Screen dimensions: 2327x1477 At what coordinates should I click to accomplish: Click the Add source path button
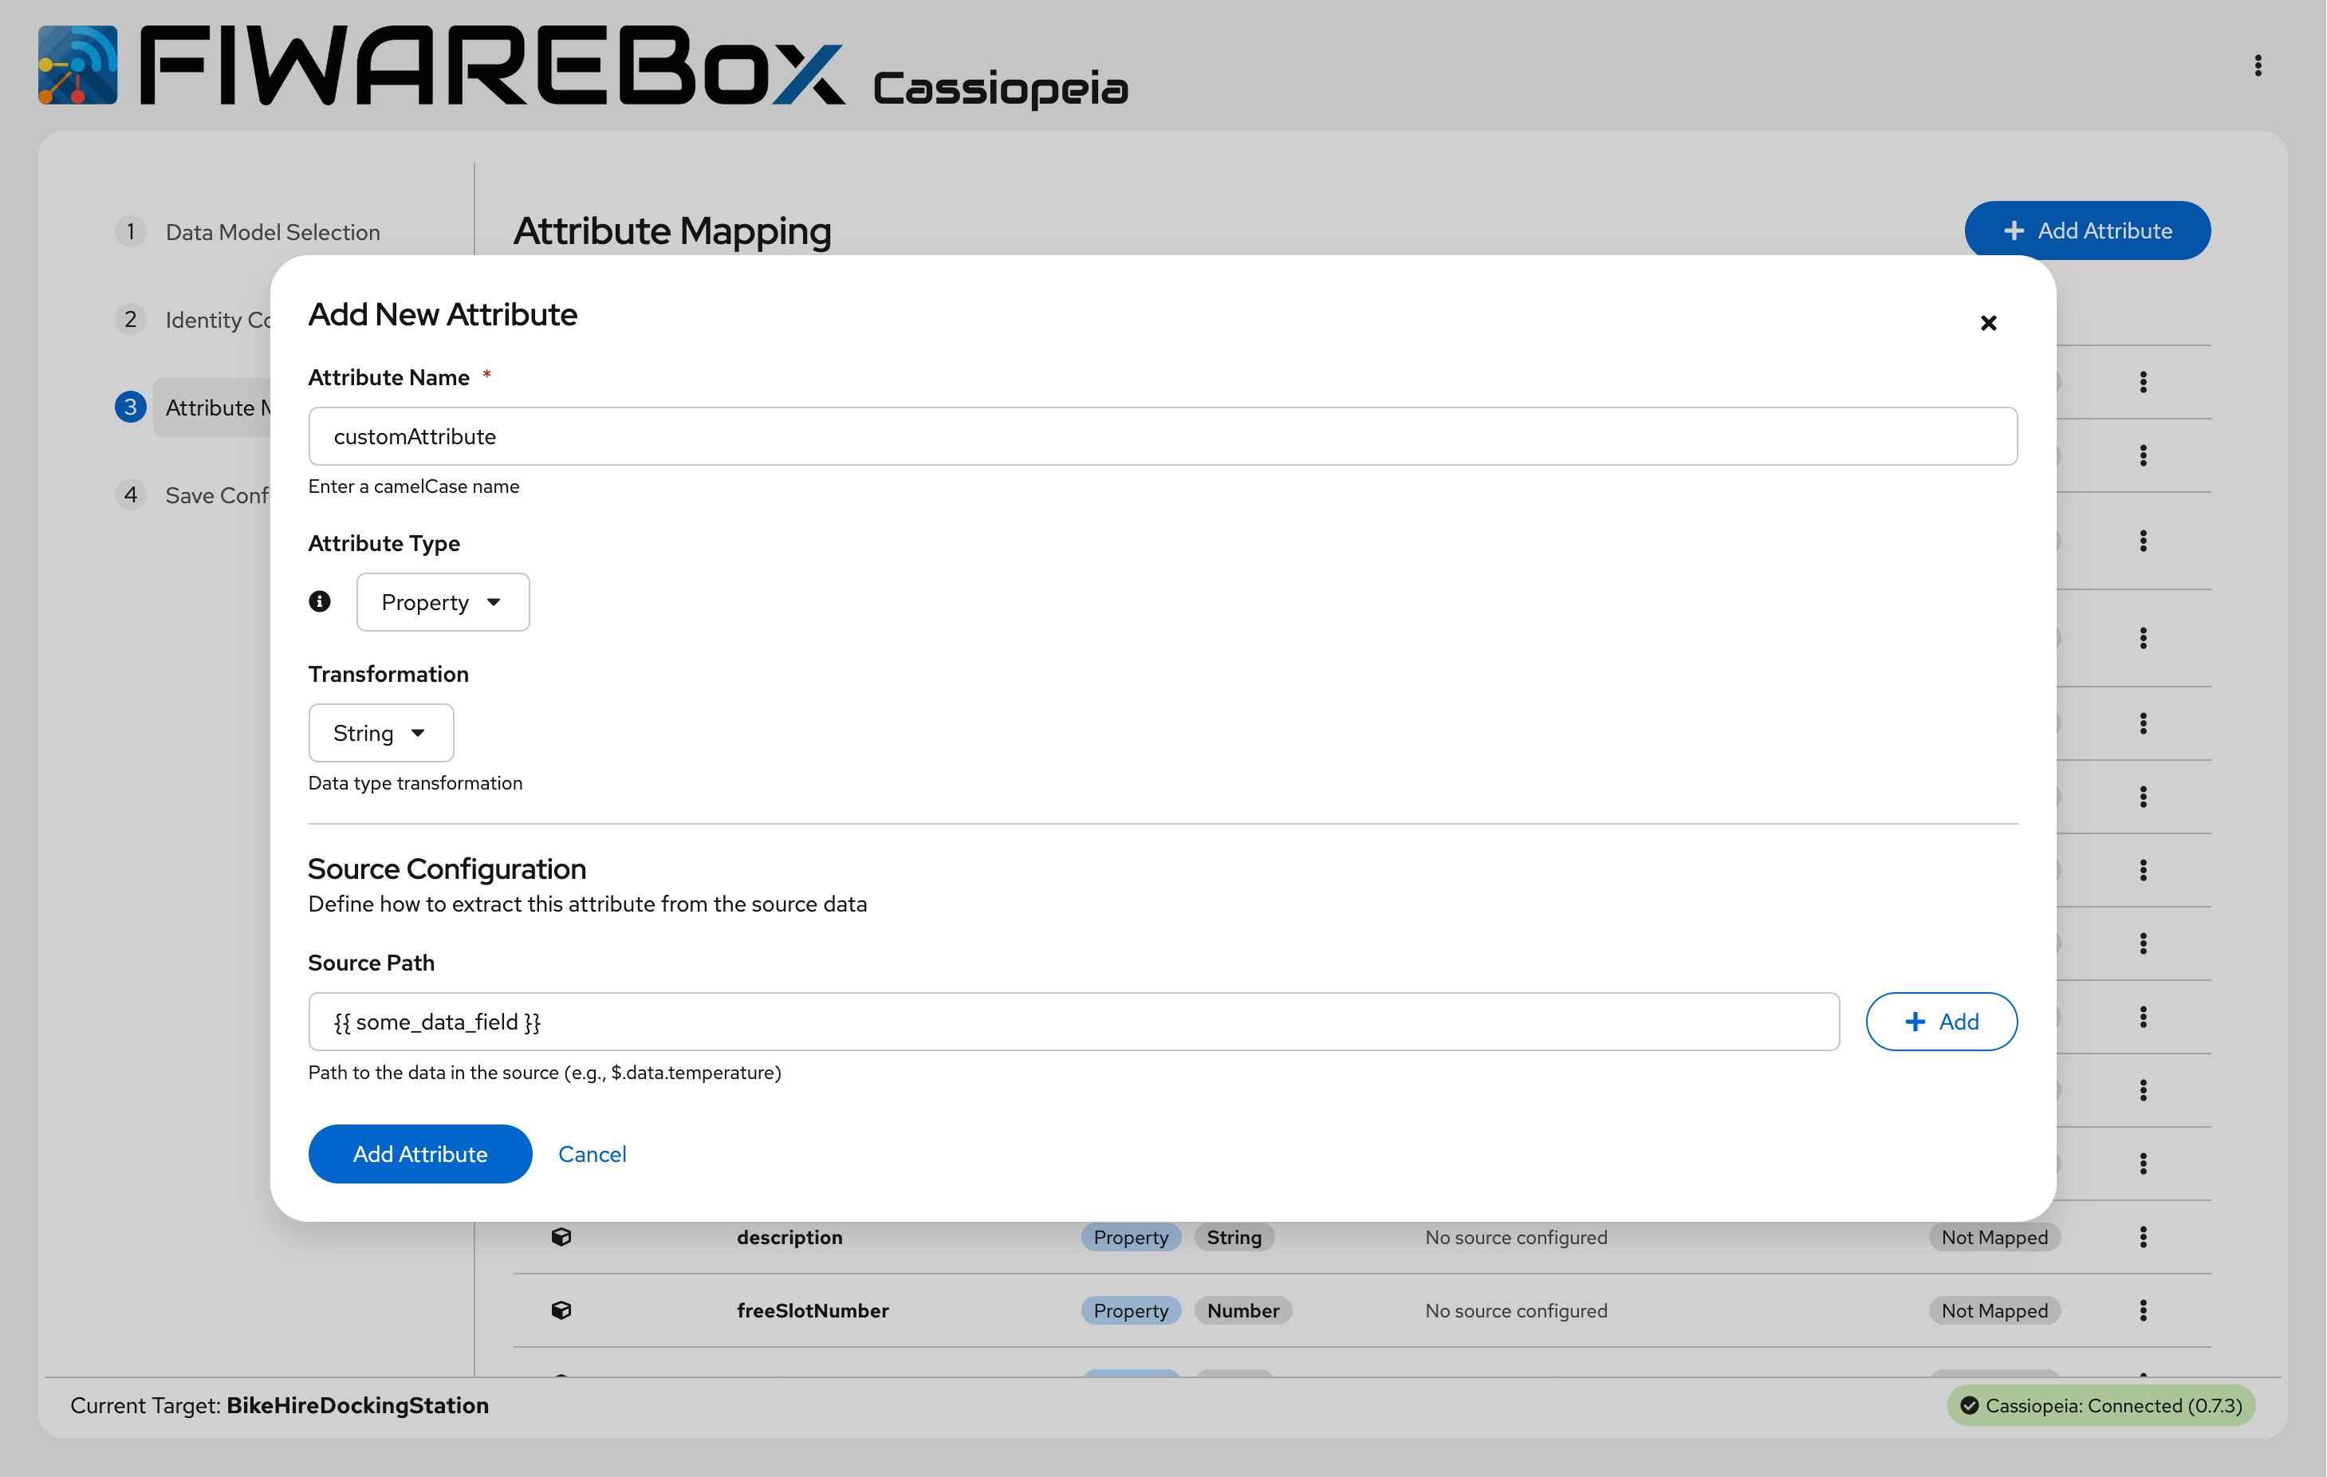1941,1022
